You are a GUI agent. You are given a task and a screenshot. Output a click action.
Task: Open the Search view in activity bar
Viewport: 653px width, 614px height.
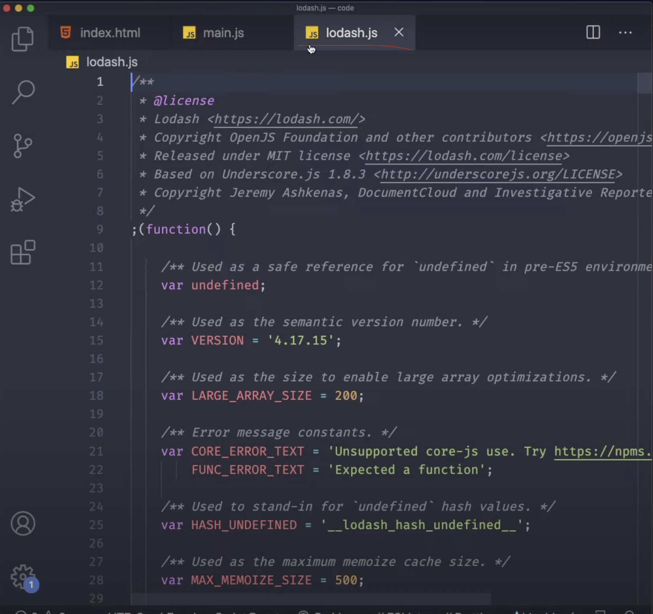coord(23,92)
